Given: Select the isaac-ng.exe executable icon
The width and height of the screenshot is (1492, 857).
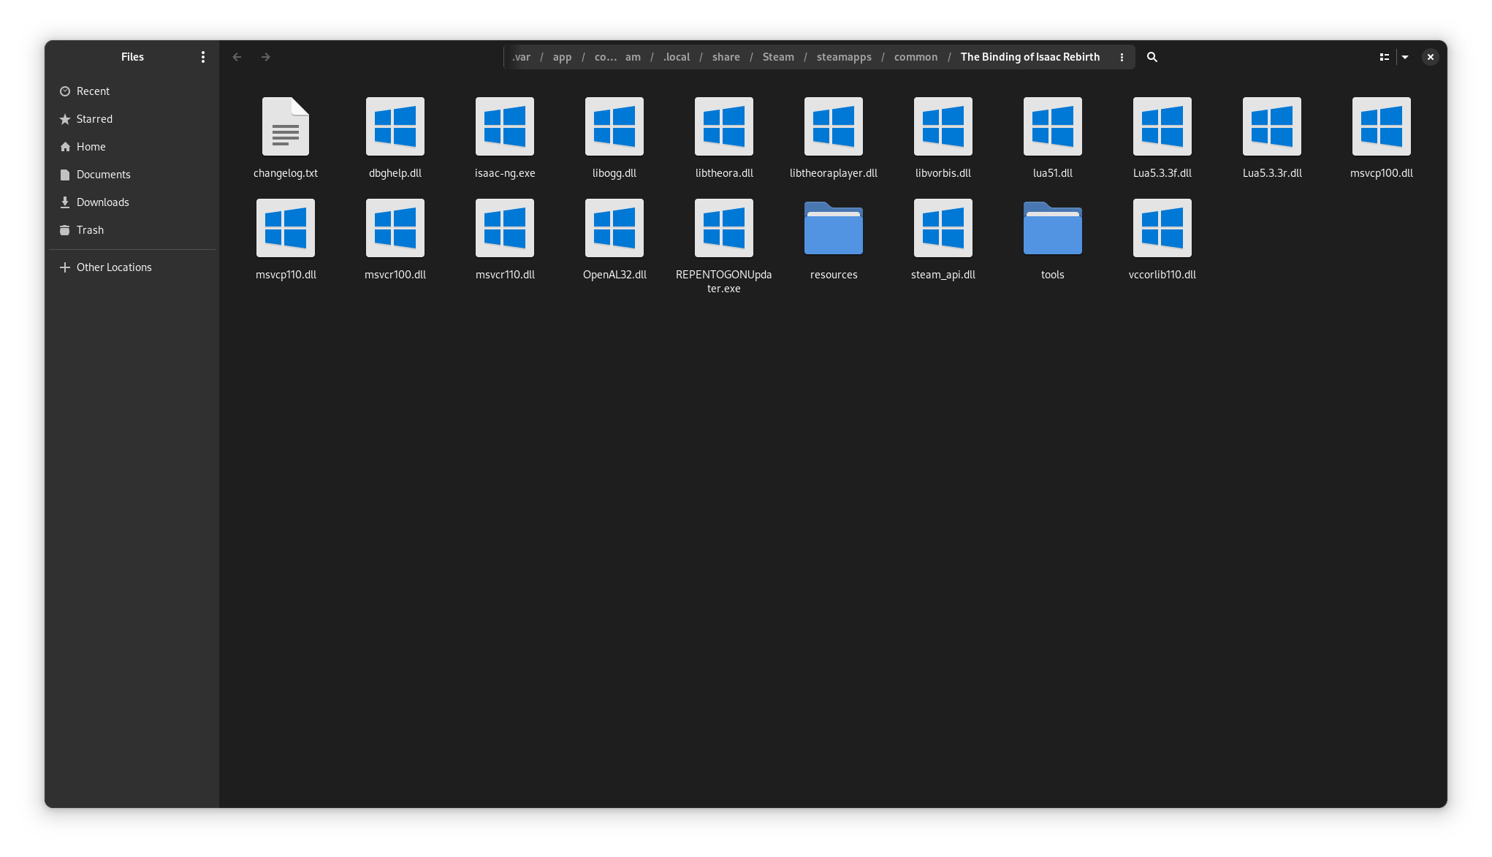Looking at the screenshot, I should (x=505, y=126).
